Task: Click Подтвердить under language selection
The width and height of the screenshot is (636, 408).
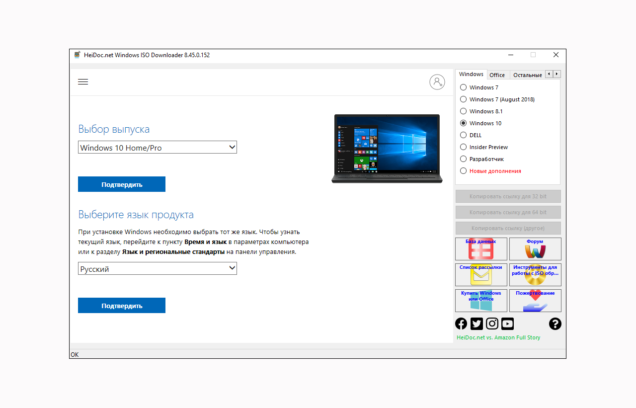Action: point(122,306)
